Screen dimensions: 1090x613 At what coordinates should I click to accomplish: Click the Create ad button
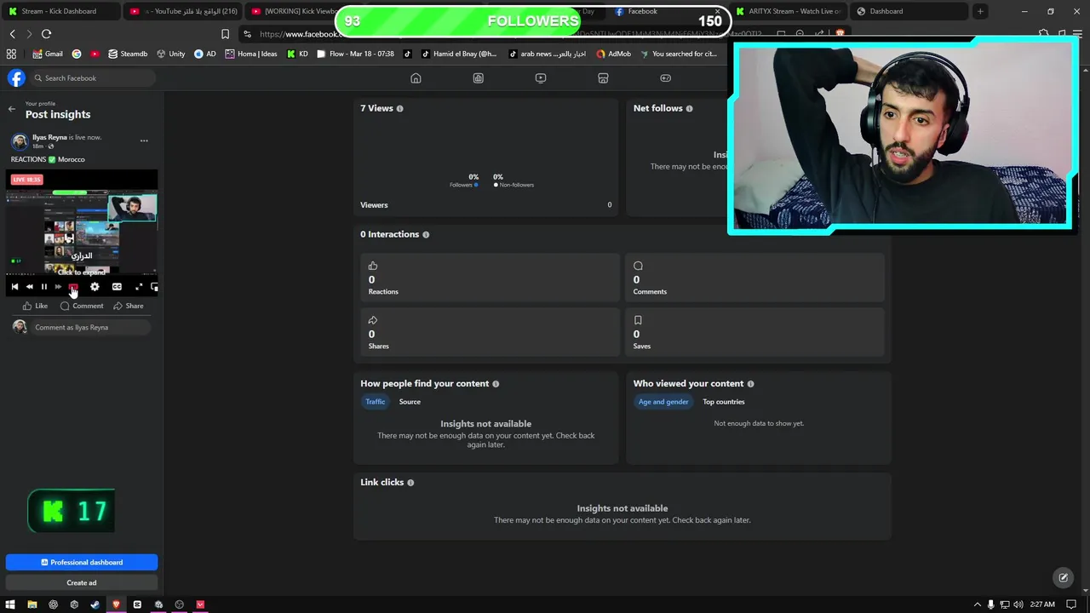coord(82,582)
